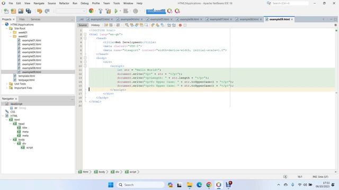Click the Source view button
This screenshot has height=190, width=339.
[83, 25]
